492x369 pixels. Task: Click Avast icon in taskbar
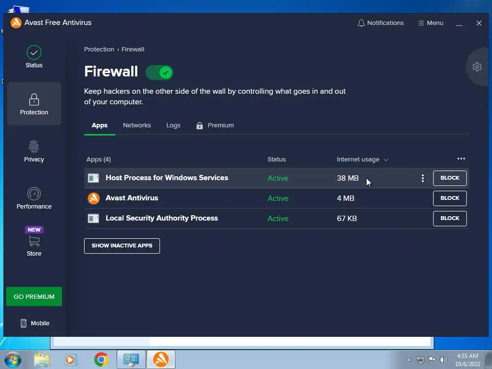coord(160,359)
